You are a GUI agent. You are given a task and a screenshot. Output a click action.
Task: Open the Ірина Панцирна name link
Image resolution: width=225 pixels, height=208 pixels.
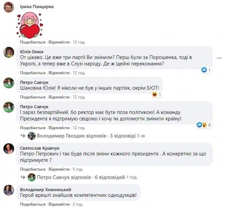point(37,7)
